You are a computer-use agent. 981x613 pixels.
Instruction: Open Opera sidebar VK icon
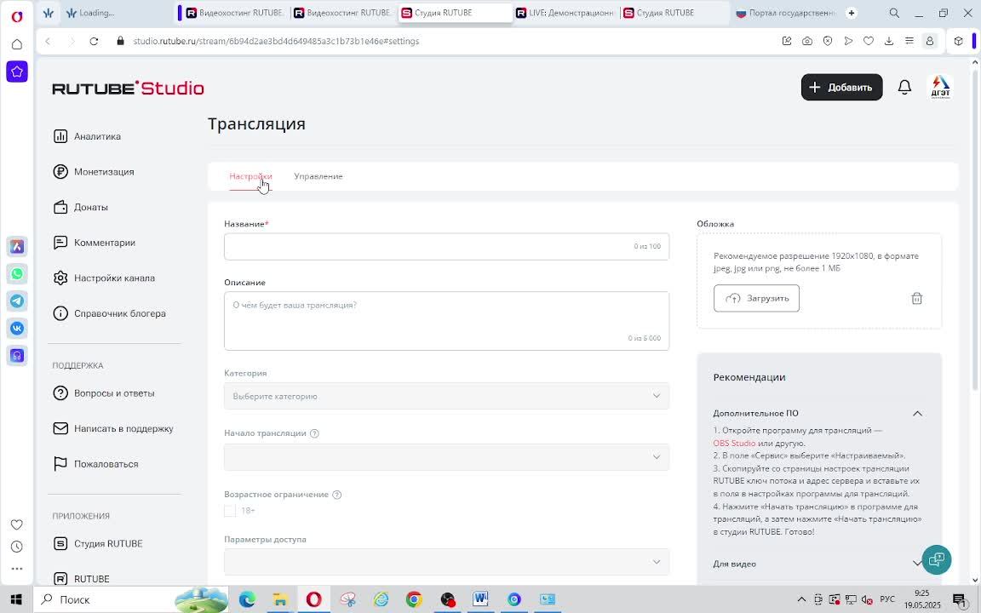pos(17,329)
